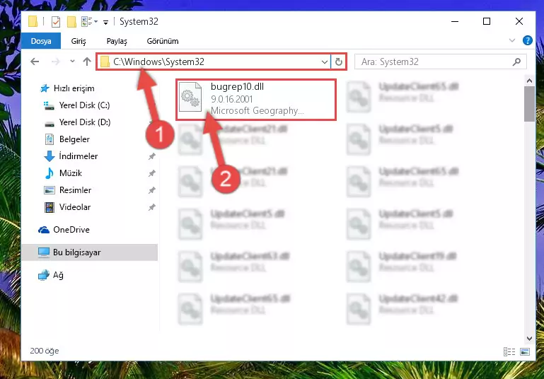Go up one folder level
544x379 pixels.
pos(87,62)
